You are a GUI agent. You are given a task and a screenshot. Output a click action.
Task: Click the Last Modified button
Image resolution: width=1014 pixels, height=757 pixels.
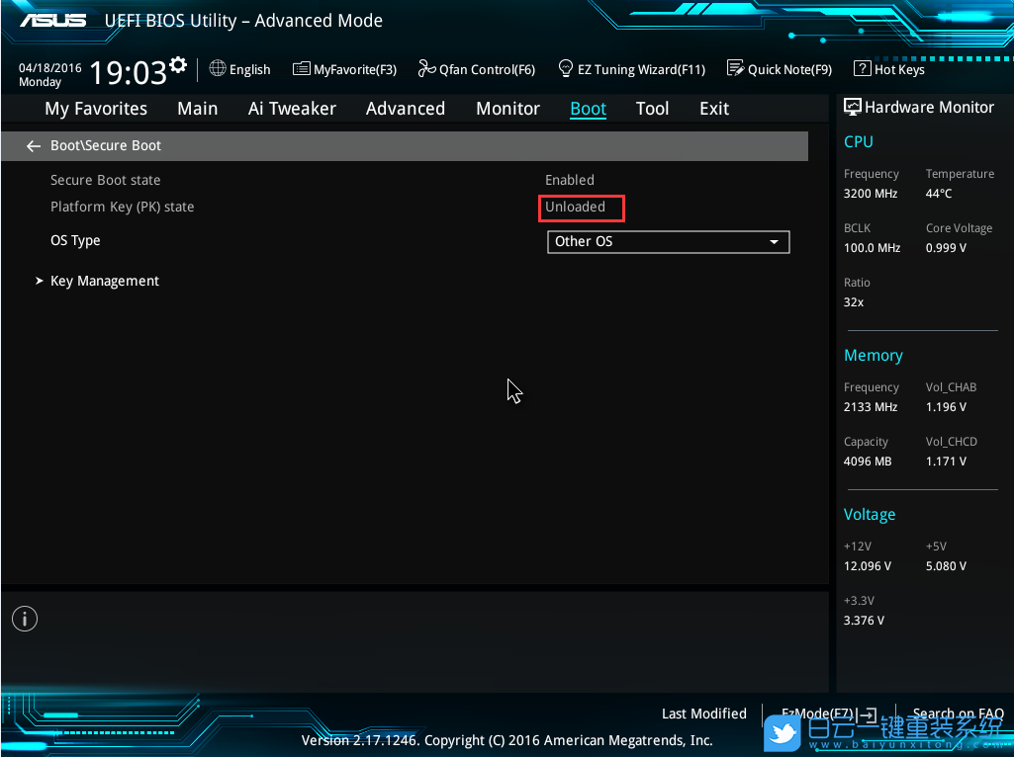click(703, 714)
